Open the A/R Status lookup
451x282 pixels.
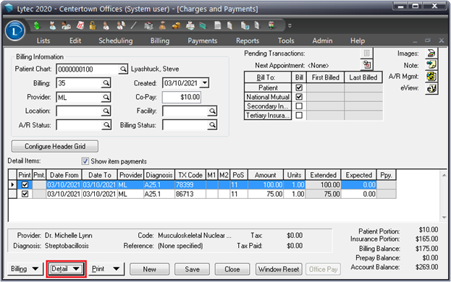click(x=106, y=125)
